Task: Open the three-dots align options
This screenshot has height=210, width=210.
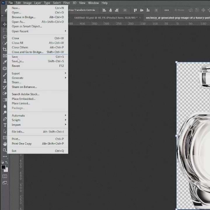Action: [x=167, y=10]
